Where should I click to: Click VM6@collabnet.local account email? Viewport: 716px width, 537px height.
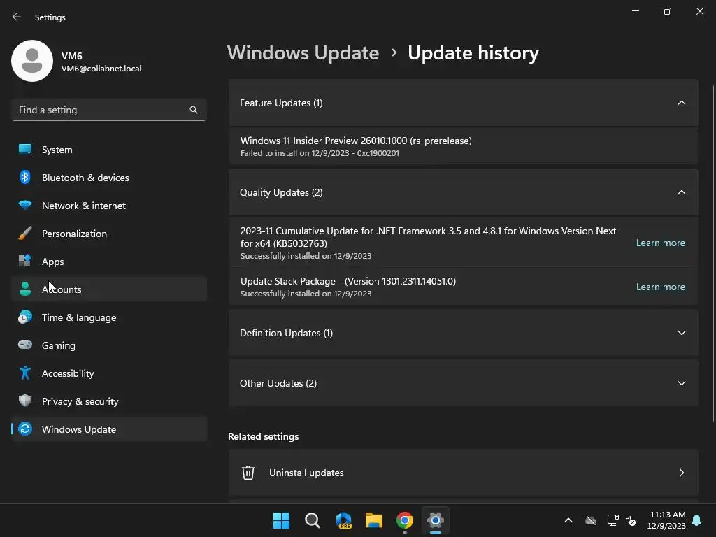(101, 69)
